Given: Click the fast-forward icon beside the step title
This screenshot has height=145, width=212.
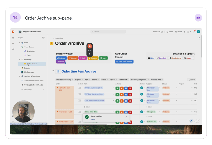Looking at the screenshot, I should [198, 18].
